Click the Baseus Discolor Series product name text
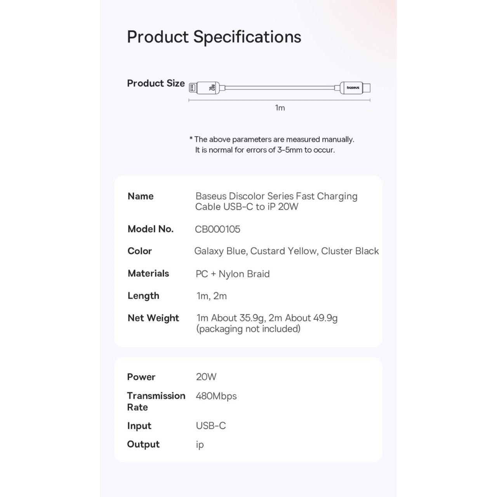Image resolution: width=497 pixels, height=497 pixels. point(276,201)
